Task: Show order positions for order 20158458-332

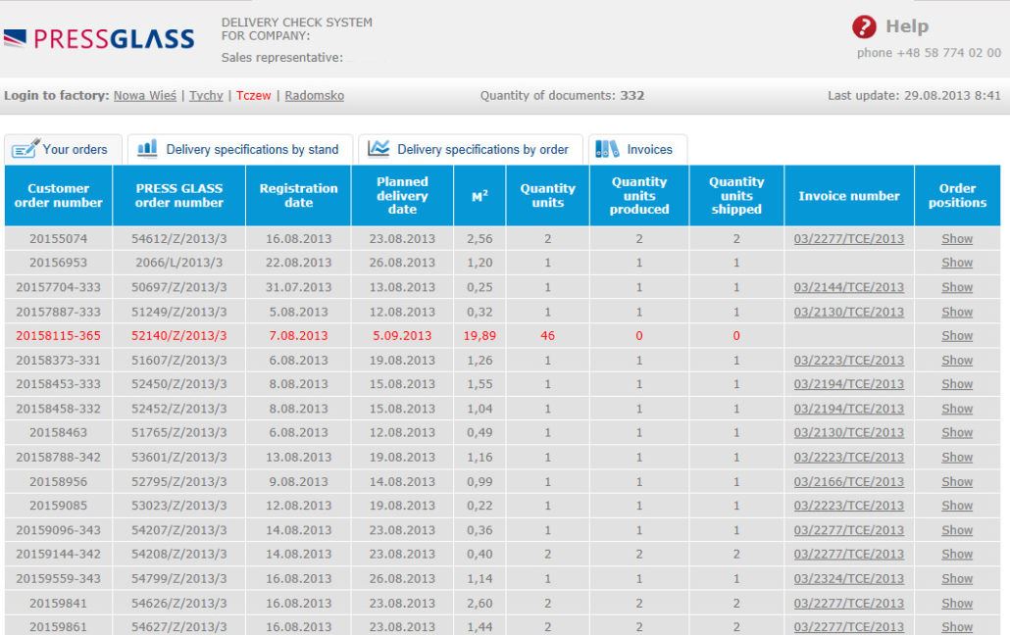Action: (957, 409)
